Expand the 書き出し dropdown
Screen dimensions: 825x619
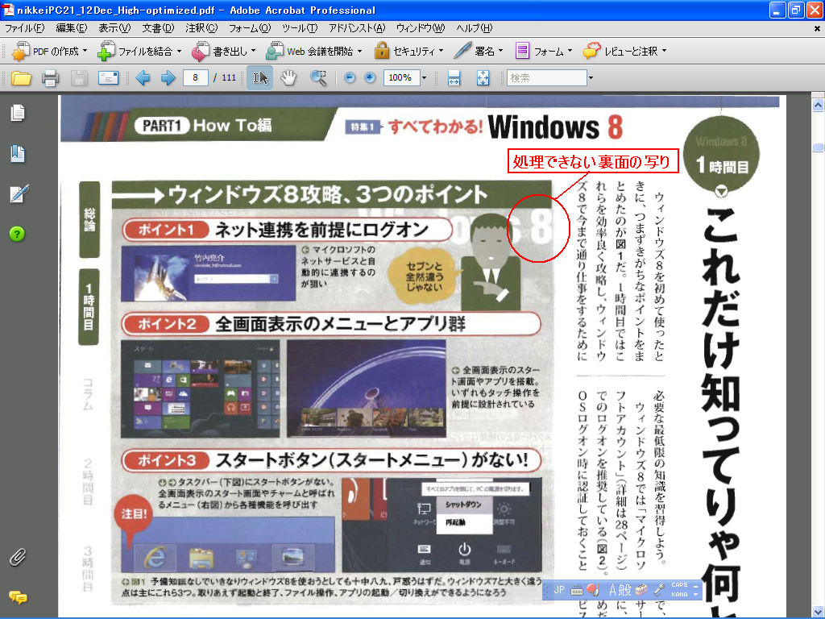pos(253,51)
